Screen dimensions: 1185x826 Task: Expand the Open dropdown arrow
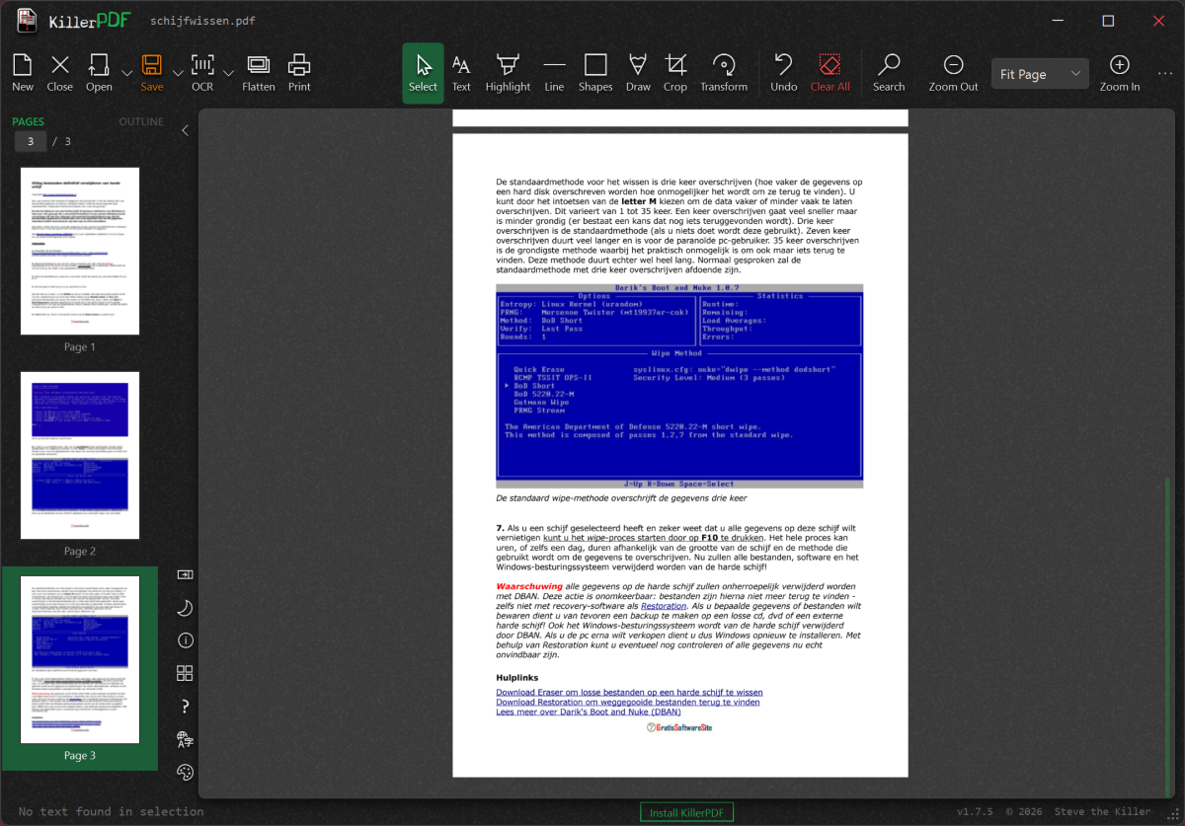[126, 74]
